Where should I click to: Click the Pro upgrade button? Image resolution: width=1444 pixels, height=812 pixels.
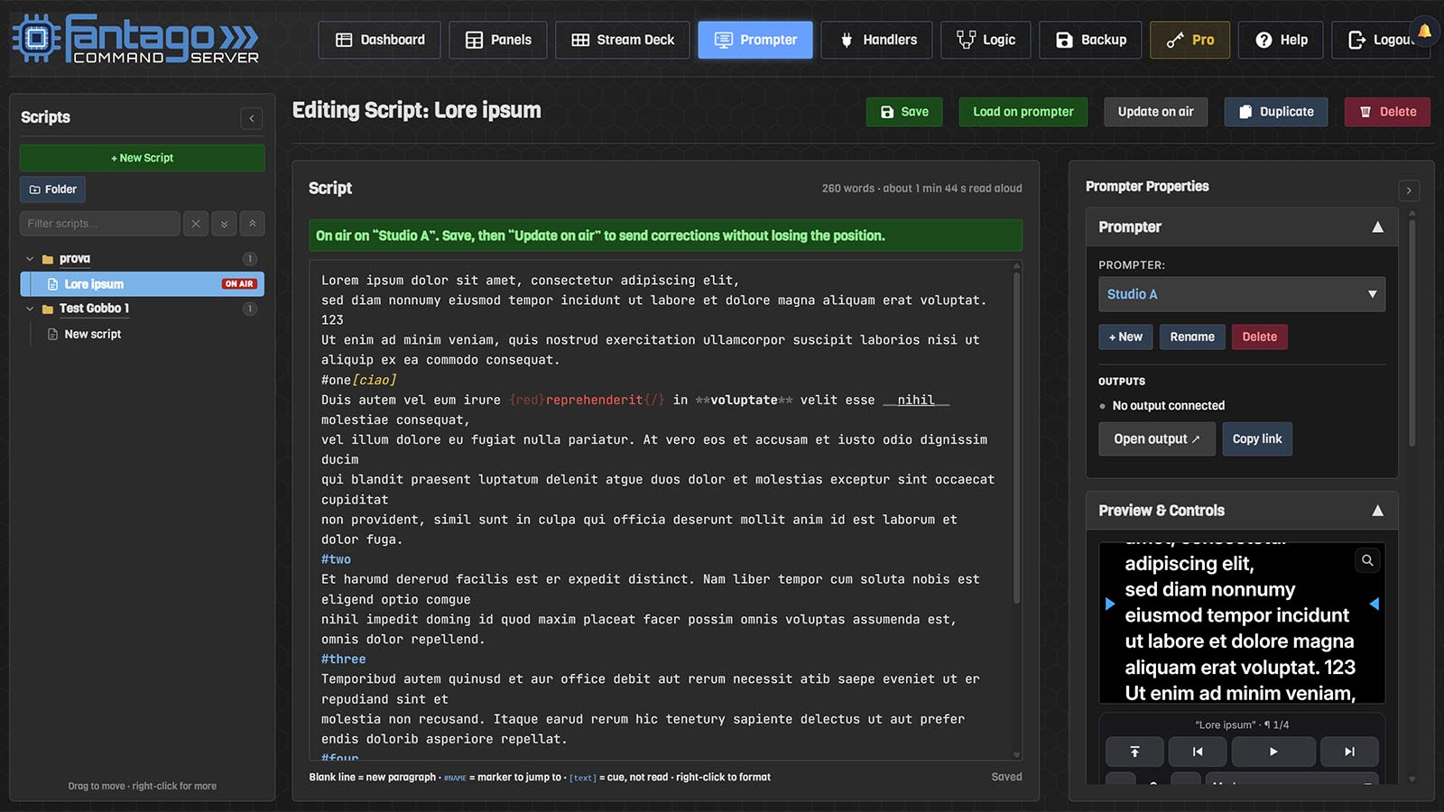tap(1189, 40)
